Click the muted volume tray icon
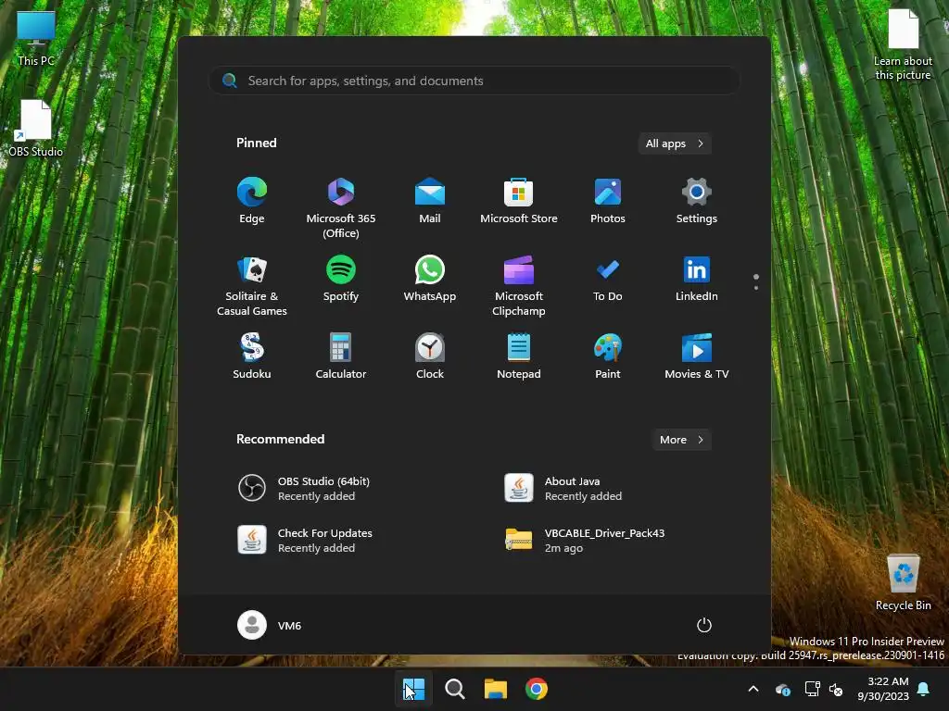The height and width of the screenshot is (711, 949). coord(837,689)
